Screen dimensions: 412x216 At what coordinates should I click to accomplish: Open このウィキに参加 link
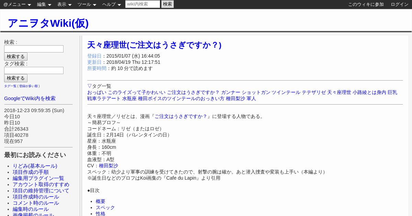[366, 4]
